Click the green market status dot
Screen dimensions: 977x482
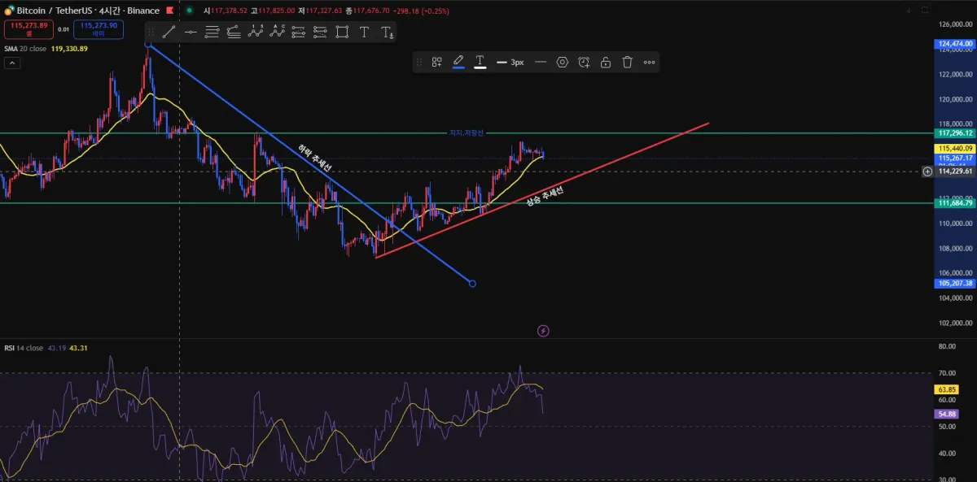(x=189, y=11)
